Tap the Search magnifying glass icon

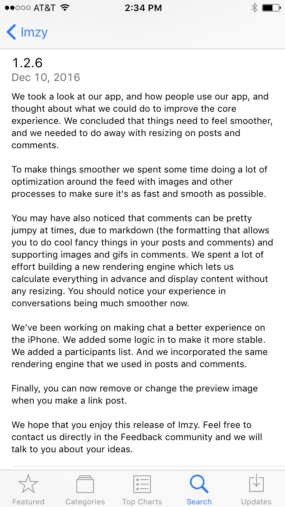(x=199, y=484)
